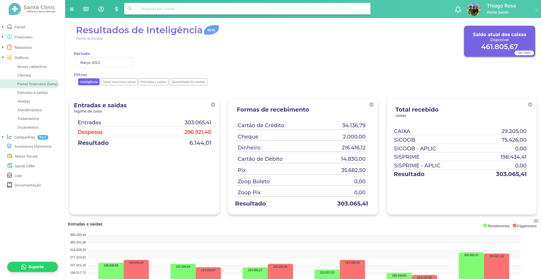The width and height of the screenshot is (541, 279).
Task: Open the notifications bell
Action: pyautogui.click(x=458, y=10)
